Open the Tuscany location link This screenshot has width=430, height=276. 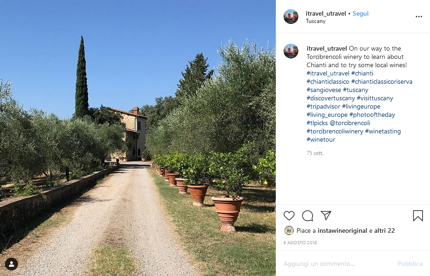point(316,21)
